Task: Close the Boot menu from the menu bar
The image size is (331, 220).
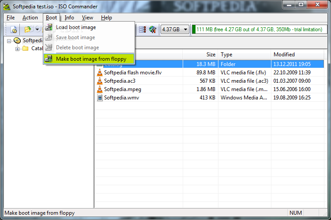Action: (x=51, y=18)
